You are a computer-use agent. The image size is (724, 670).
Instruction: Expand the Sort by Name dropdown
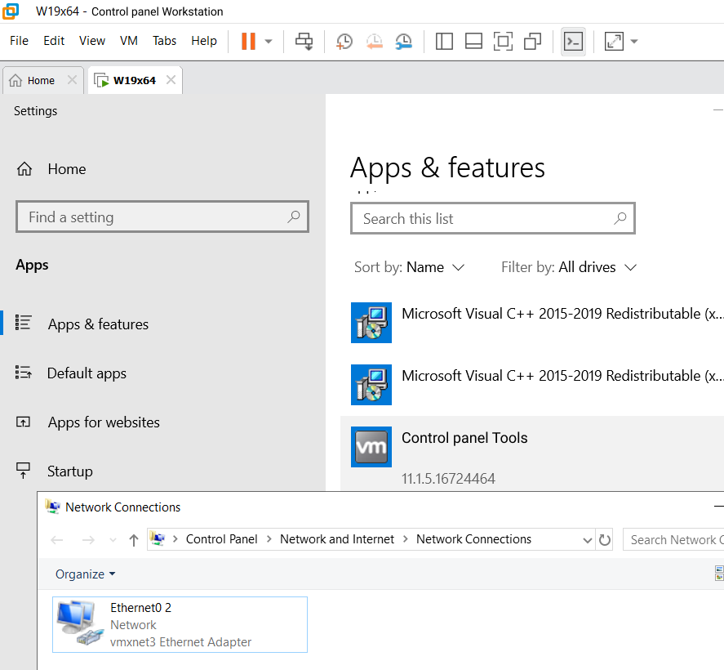[x=410, y=267]
